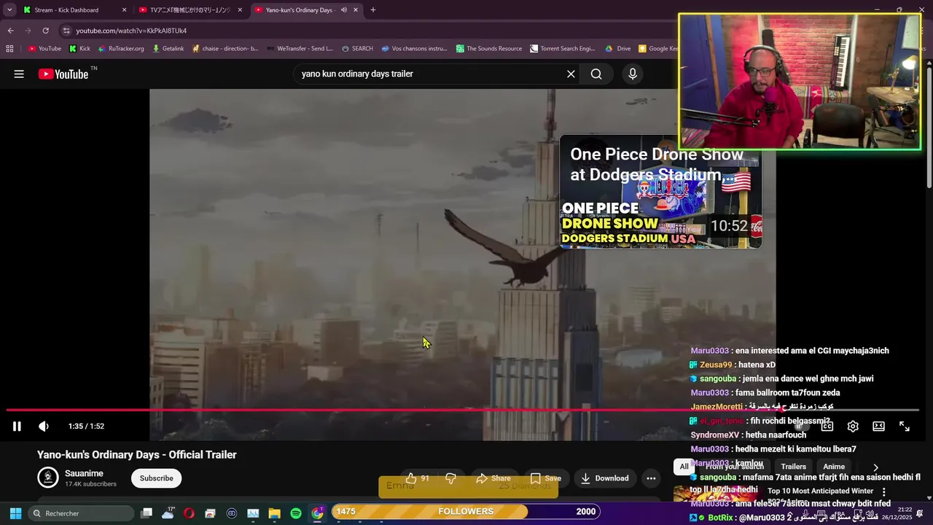The width and height of the screenshot is (933, 525).
Task: Open Task View on the taskbar
Action: (147, 513)
